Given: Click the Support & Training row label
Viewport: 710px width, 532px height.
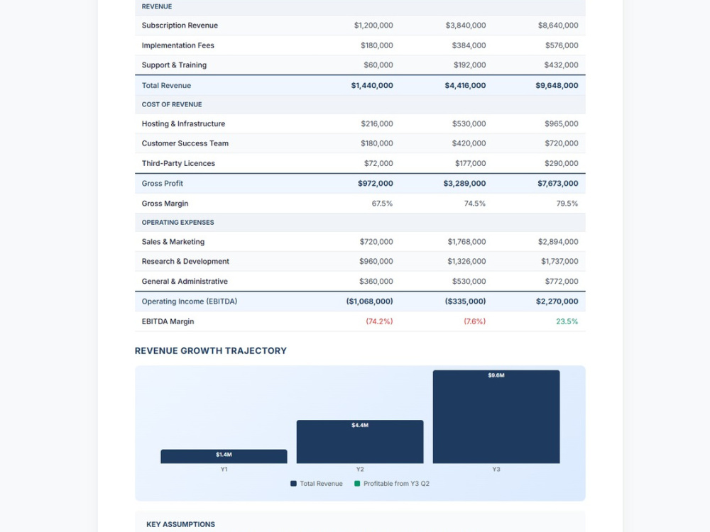Looking at the screenshot, I should coord(174,65).
